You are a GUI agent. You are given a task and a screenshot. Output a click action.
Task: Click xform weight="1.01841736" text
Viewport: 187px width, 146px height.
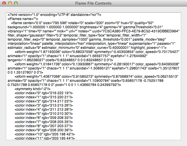tap(38, 64)
